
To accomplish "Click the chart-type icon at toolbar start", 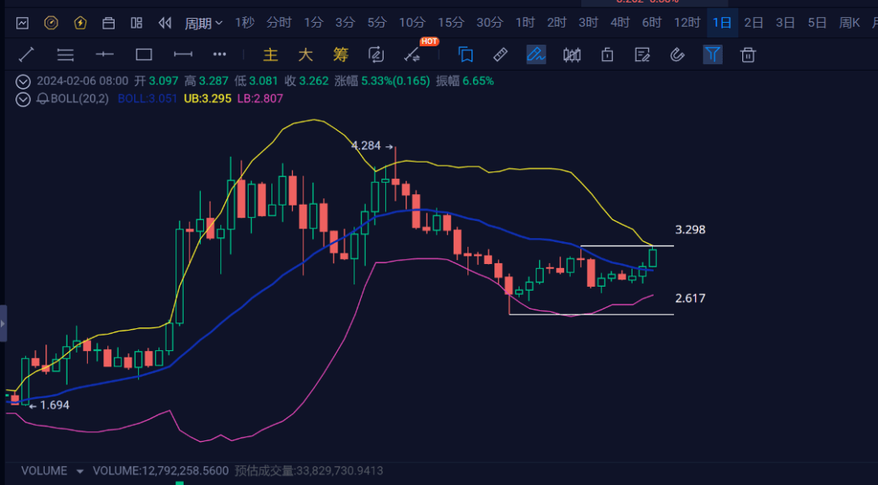I will click(x=23, y=23).
